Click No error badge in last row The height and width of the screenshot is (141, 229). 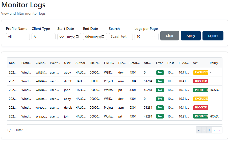[160, 116]
